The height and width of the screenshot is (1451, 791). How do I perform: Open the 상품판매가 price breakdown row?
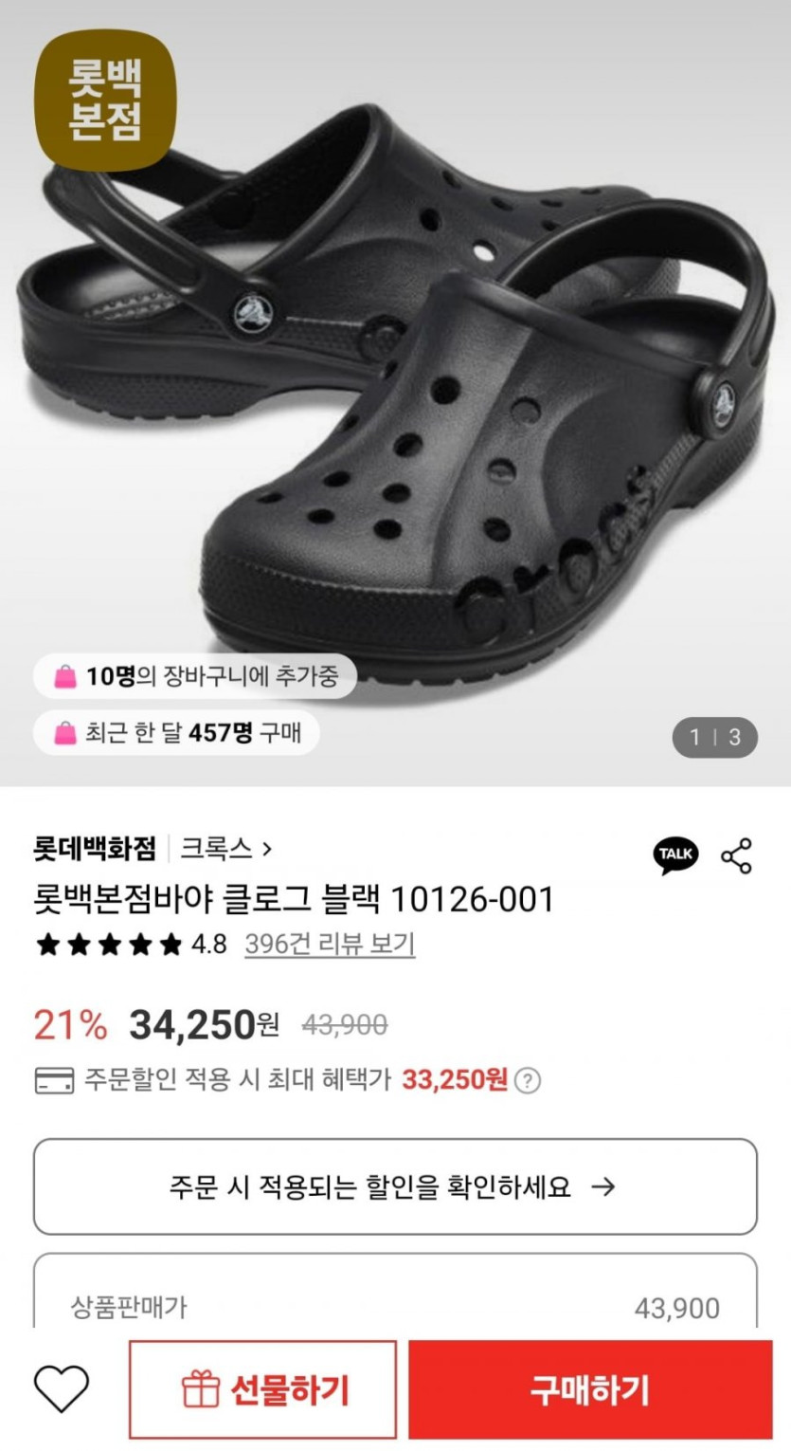click(x=395, y=1308)
